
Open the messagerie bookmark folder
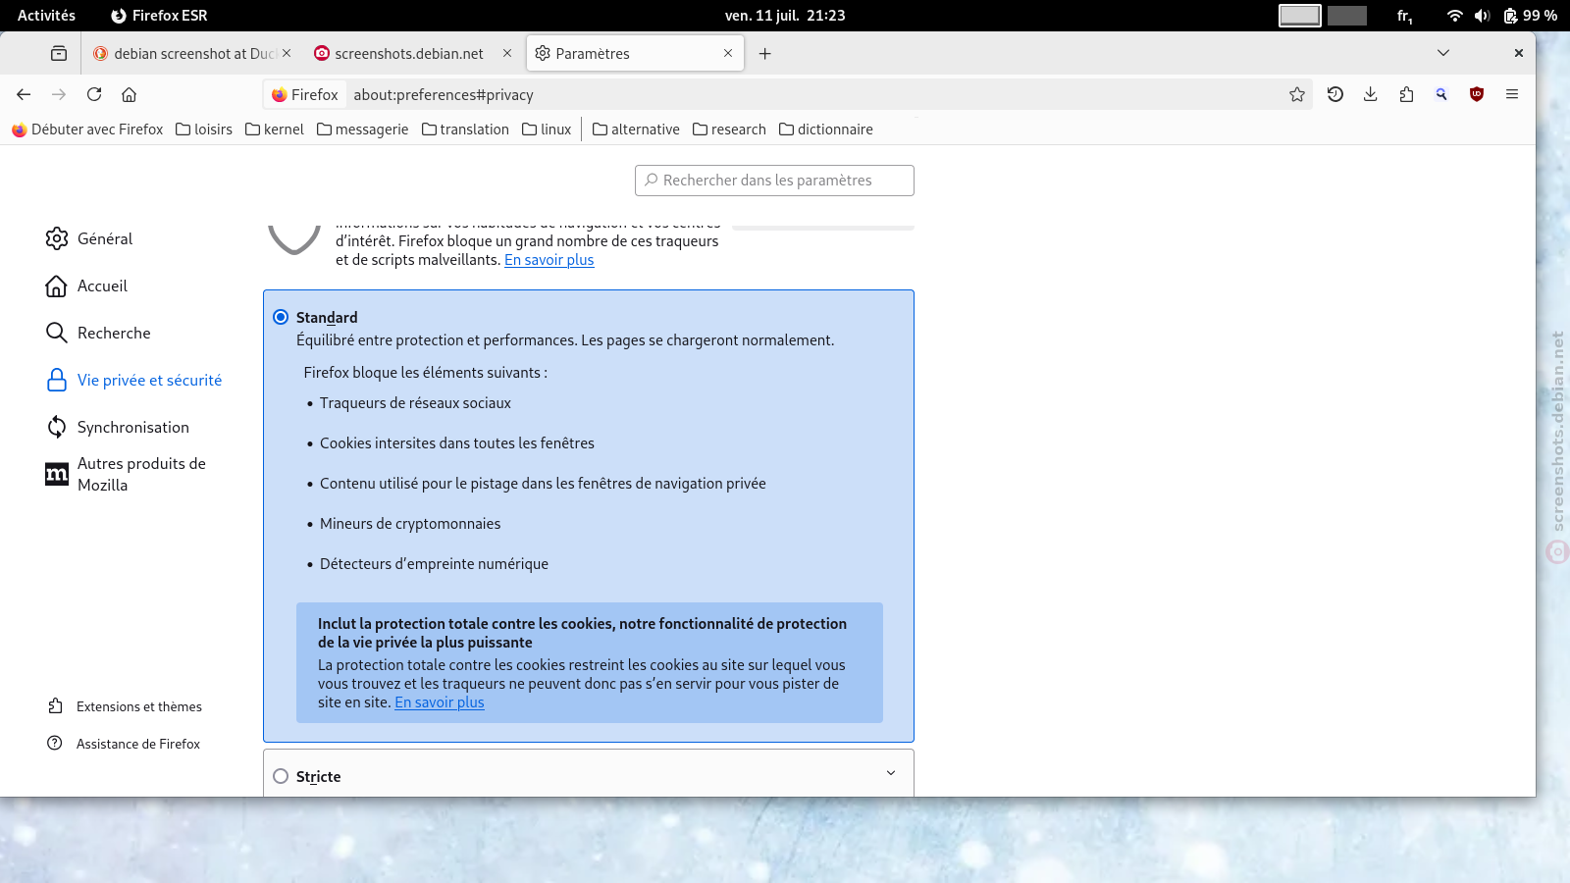point(362,130)
